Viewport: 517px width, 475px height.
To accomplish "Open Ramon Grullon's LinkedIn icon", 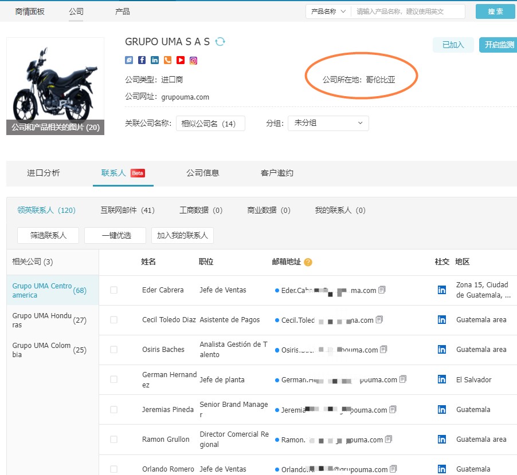I will pos(442,439).
